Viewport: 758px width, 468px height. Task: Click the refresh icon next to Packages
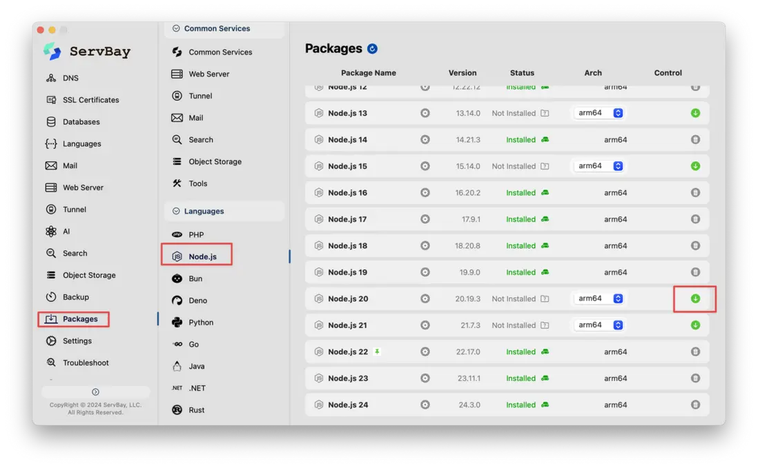pos(372,49)
